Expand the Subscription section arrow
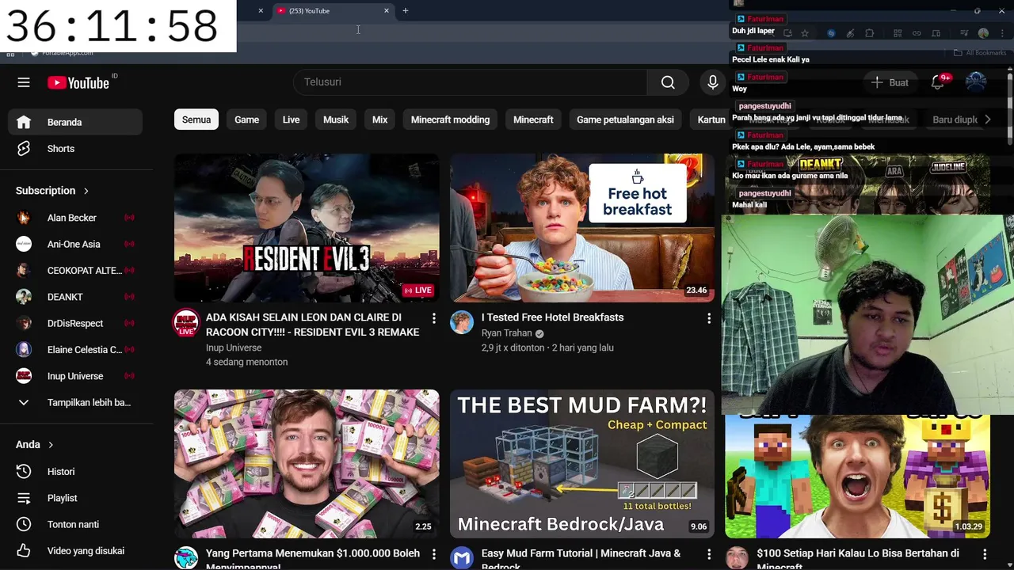 click(86, 191)
